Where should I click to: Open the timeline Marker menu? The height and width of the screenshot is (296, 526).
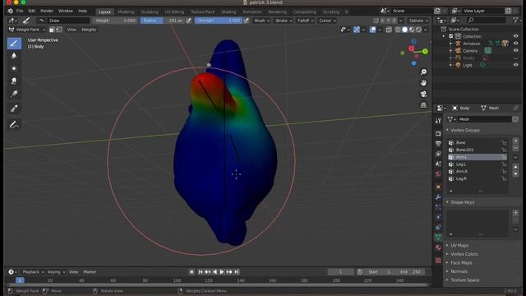point(90,272)
